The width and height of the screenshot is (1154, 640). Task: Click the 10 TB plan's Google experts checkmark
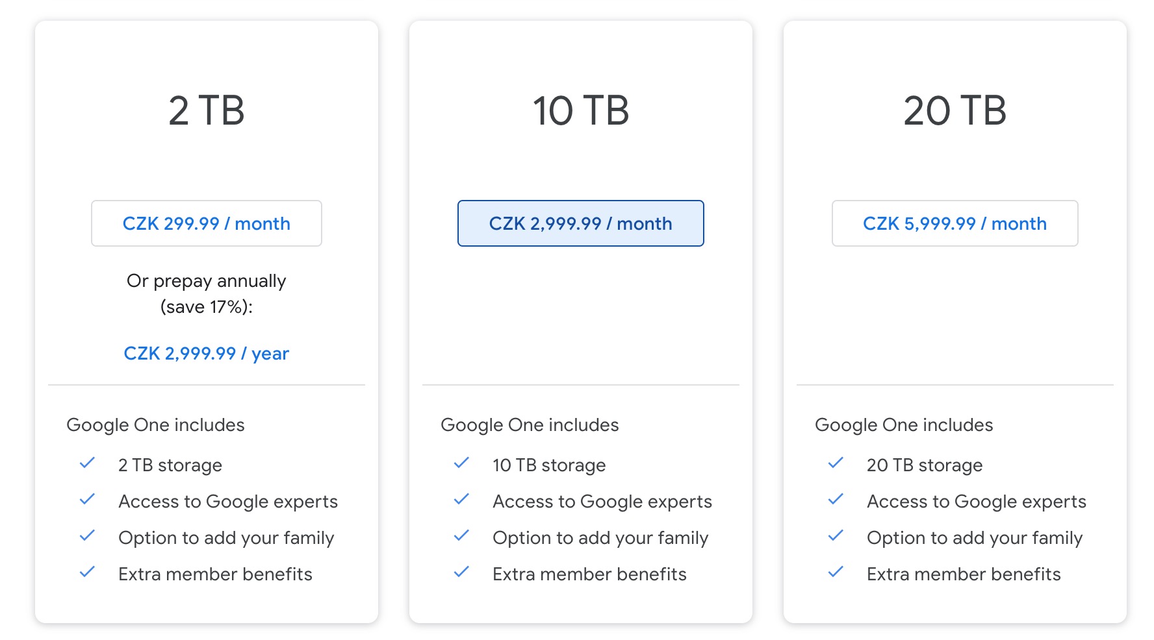(461, 500)
